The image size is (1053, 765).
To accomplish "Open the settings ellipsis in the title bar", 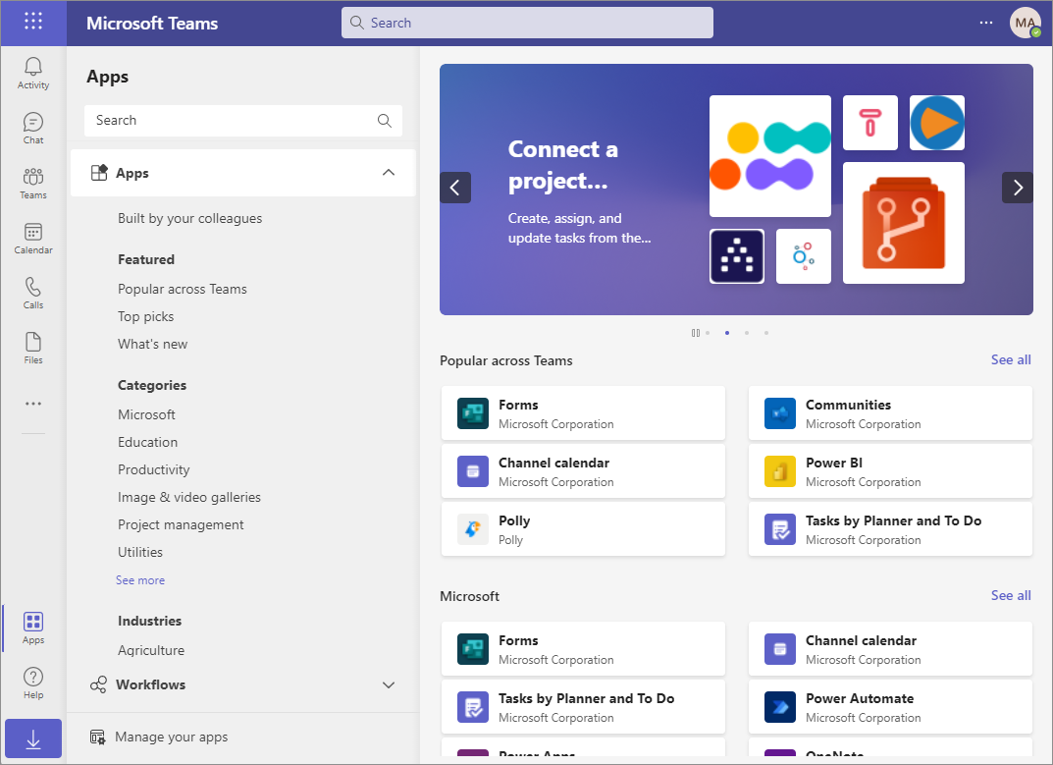I will coord(985,22).
